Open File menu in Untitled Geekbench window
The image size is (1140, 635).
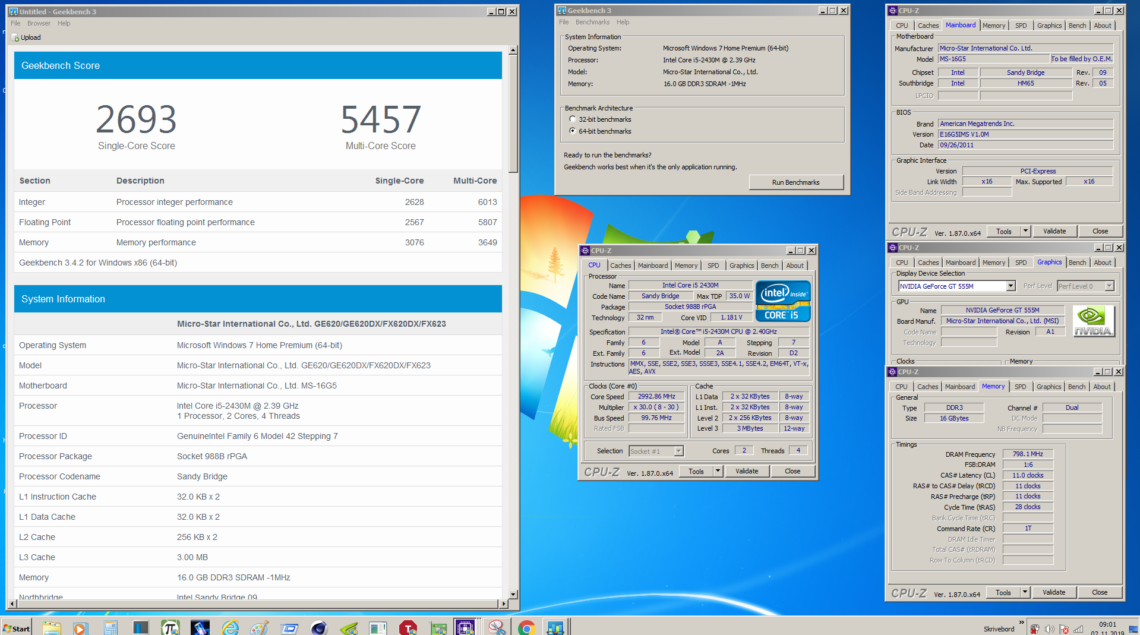pos(15,24)
